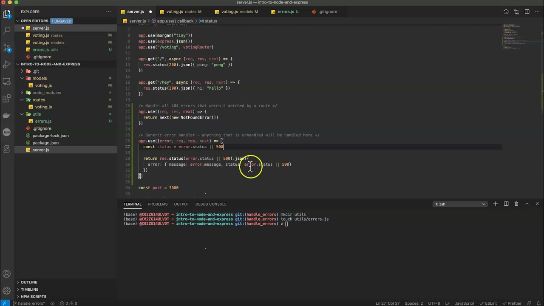Open the Explorer view in activity bar
544x306 pixels.
click(7, 14)
